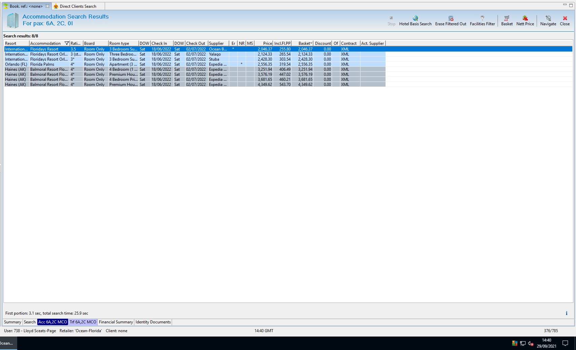This screenshot has width=576, height=350.
Task: Click the Hotel Basis Search toolbar icon
Action: point(415,18)
